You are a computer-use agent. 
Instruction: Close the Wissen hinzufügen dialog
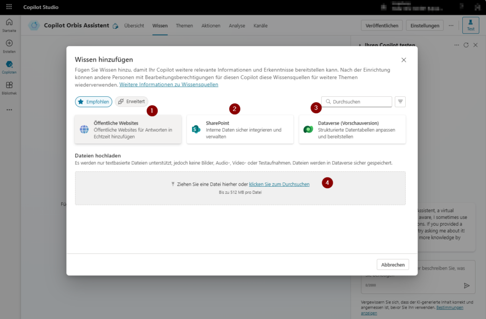pos(404,60)
